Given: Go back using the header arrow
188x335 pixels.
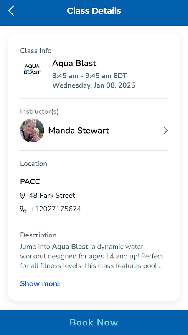Looking at the screenshot, I should click(x=11, y=11).
